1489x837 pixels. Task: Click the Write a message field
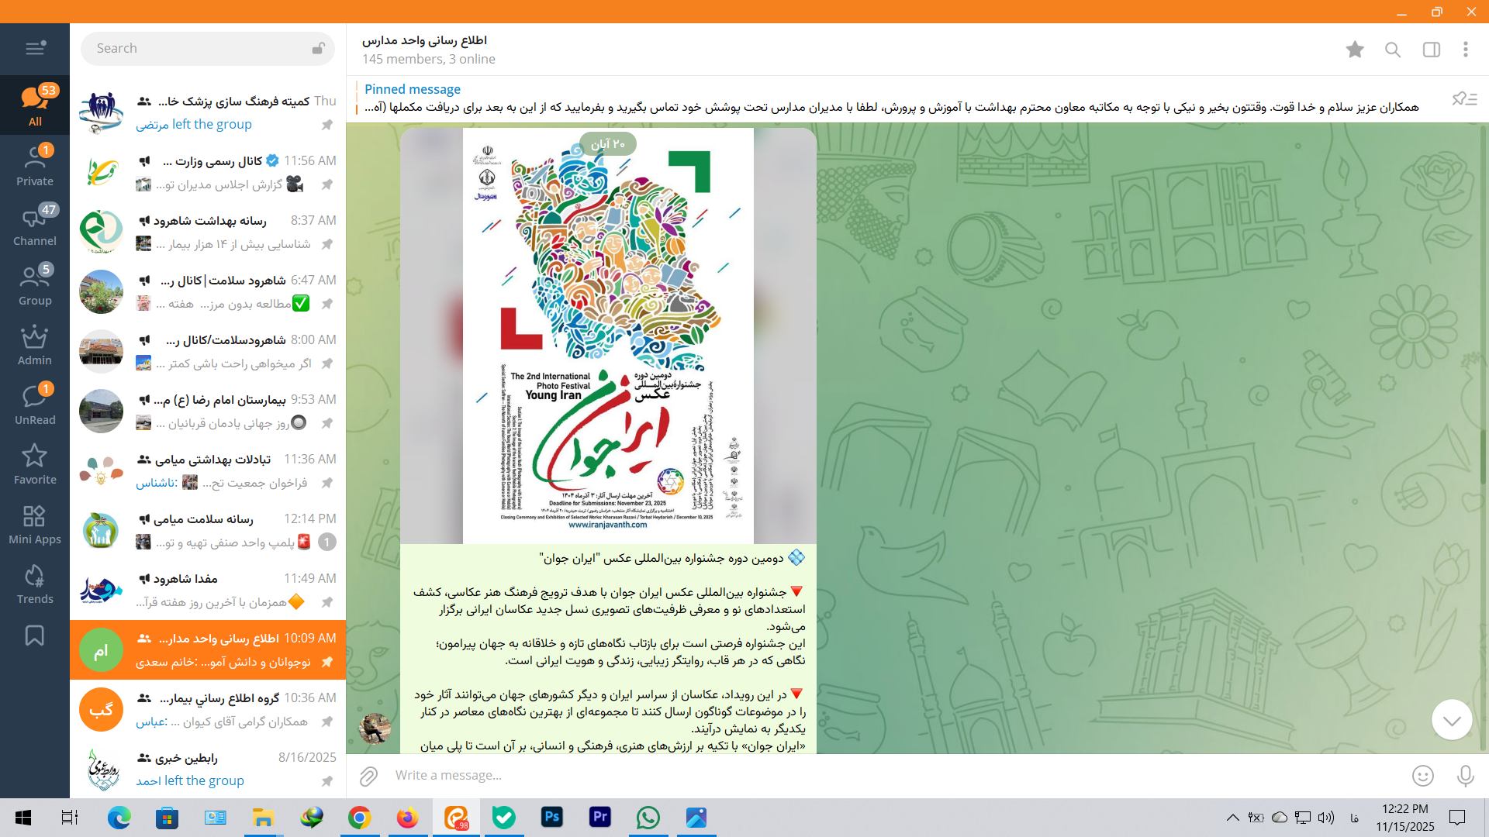point(853,776)
